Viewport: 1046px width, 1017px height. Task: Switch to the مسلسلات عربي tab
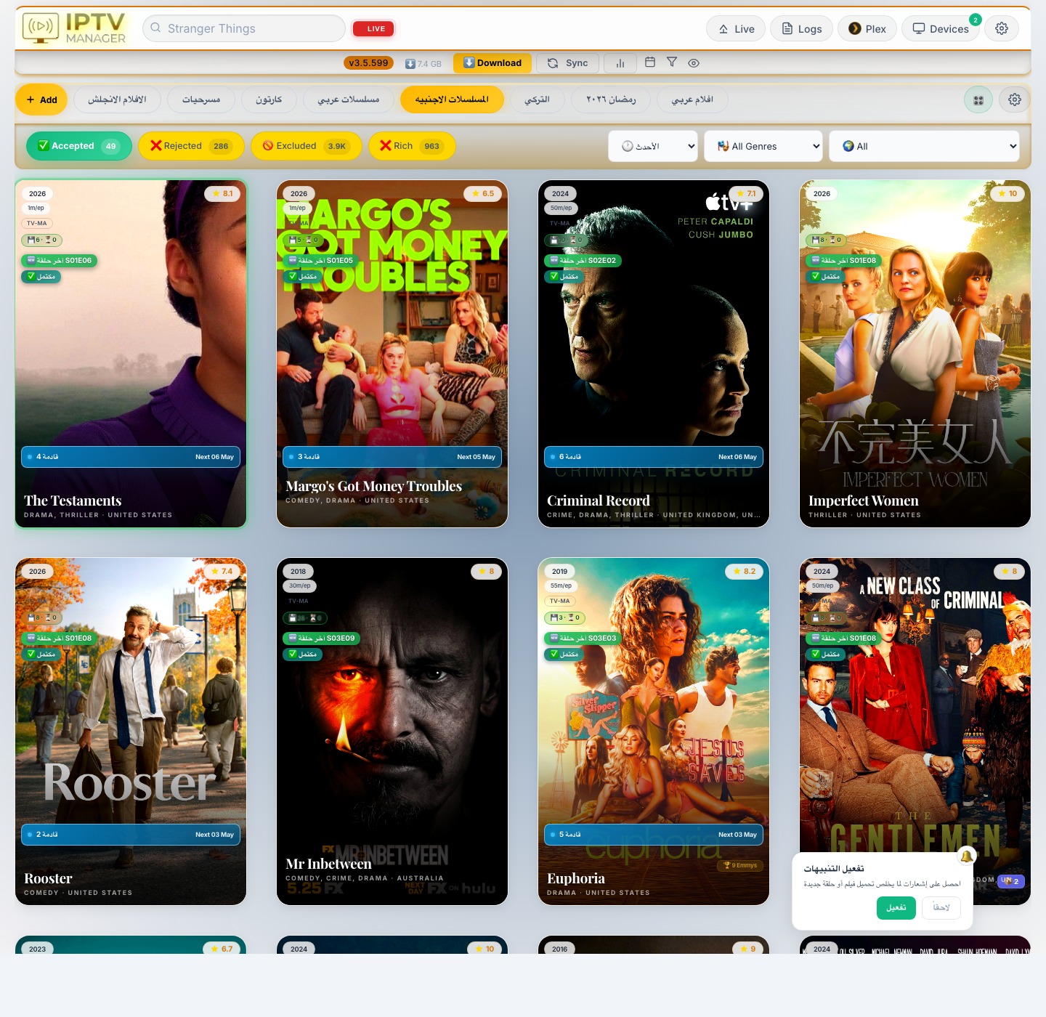349,100
